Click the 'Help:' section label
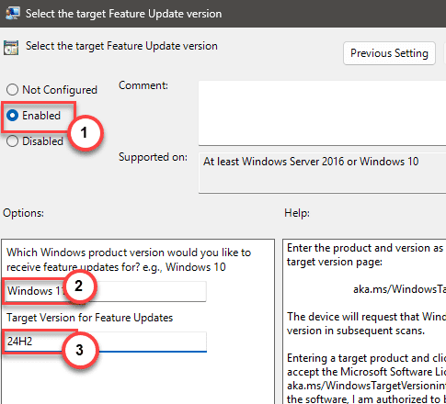446x404 pixels. (x=297, y=213)
